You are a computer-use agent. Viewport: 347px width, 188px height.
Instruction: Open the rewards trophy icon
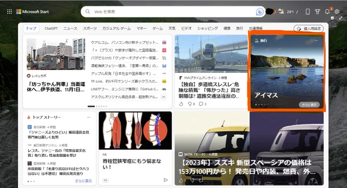[317, 12]
